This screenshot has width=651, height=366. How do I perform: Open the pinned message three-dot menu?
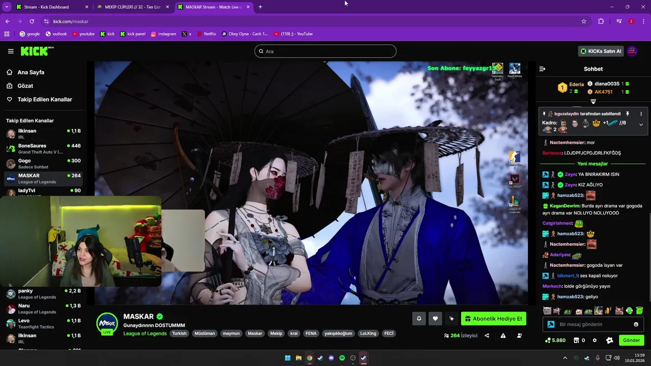641,114
